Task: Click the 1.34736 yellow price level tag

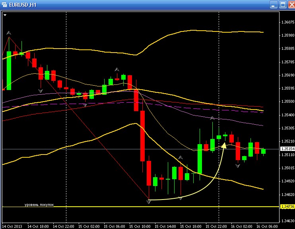Action: point(287,207)
